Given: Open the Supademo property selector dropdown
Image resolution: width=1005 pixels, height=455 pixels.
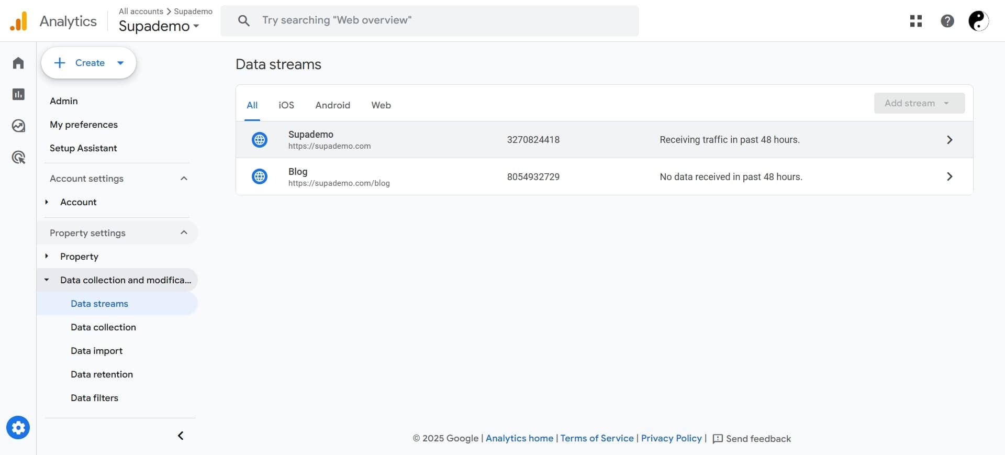Looking at the screenshot, I should click(x=159, y=26).
